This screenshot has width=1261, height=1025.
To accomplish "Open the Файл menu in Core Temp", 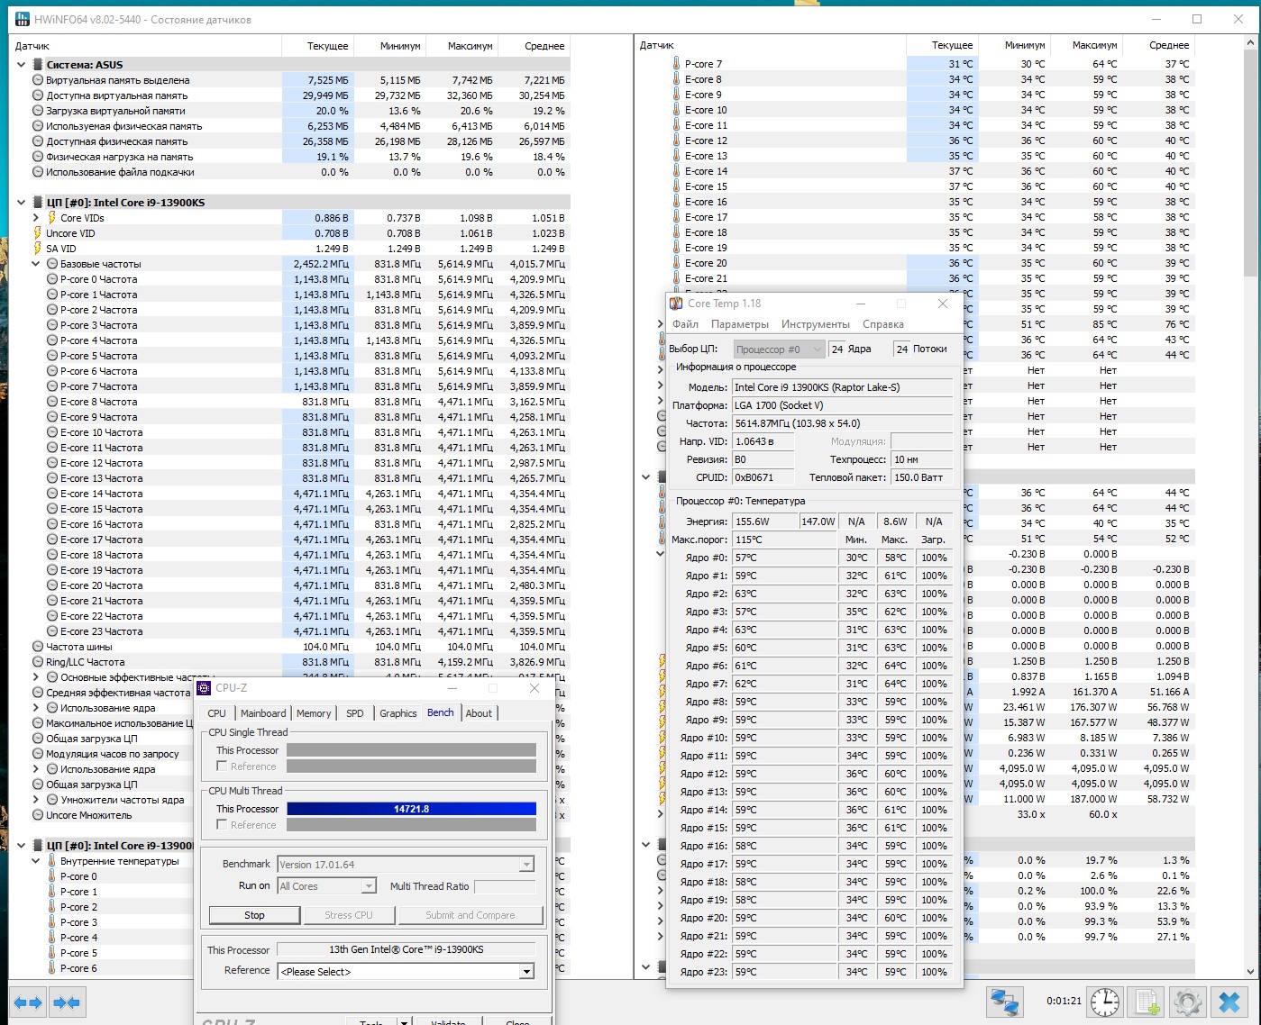I will click(x=685, y=324).
